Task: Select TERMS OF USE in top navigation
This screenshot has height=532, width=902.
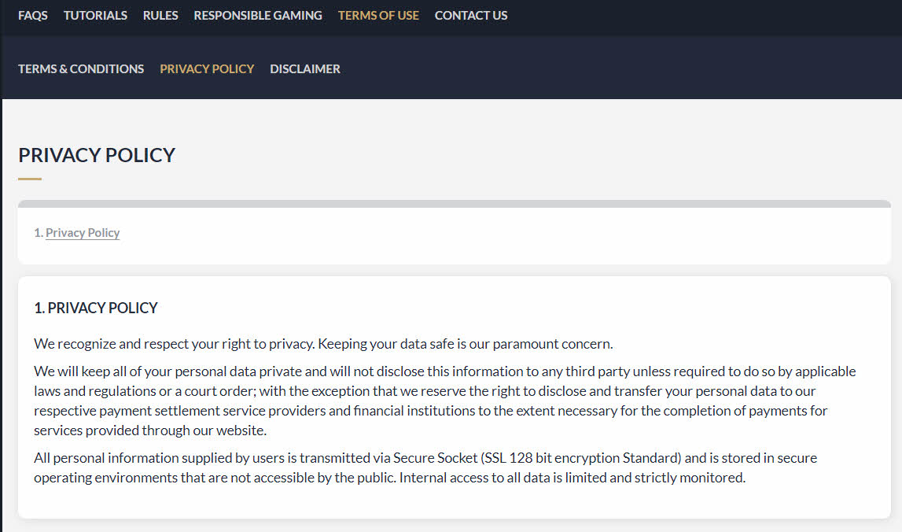Action: point(378,15)
